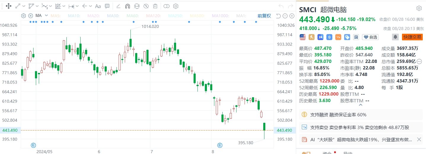Click the eraser drawing icon
Image resolution: width=426 pixels, height=154 pixels.
pos(118,6)
